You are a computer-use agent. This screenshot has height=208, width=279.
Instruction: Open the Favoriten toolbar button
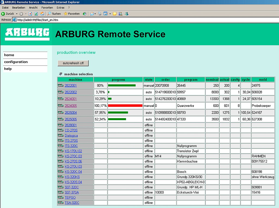tap(72, 14)
